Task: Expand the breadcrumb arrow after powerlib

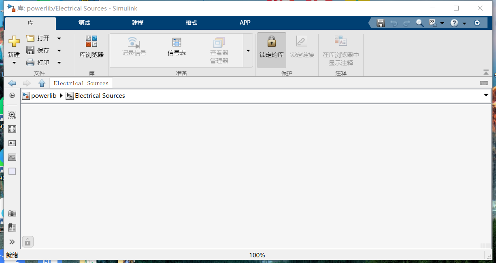Action: pos(61,96)
